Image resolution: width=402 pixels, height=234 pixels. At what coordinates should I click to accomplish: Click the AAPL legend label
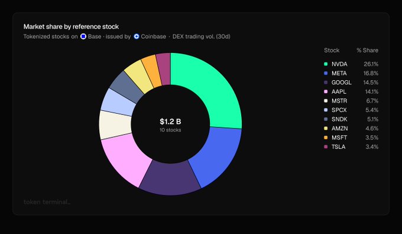[339, 91]
